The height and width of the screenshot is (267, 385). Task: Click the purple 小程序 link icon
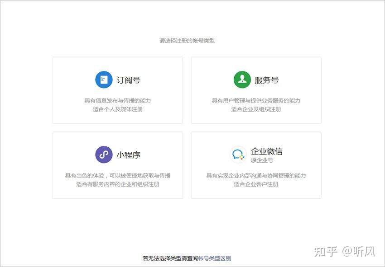coord(104,155)
